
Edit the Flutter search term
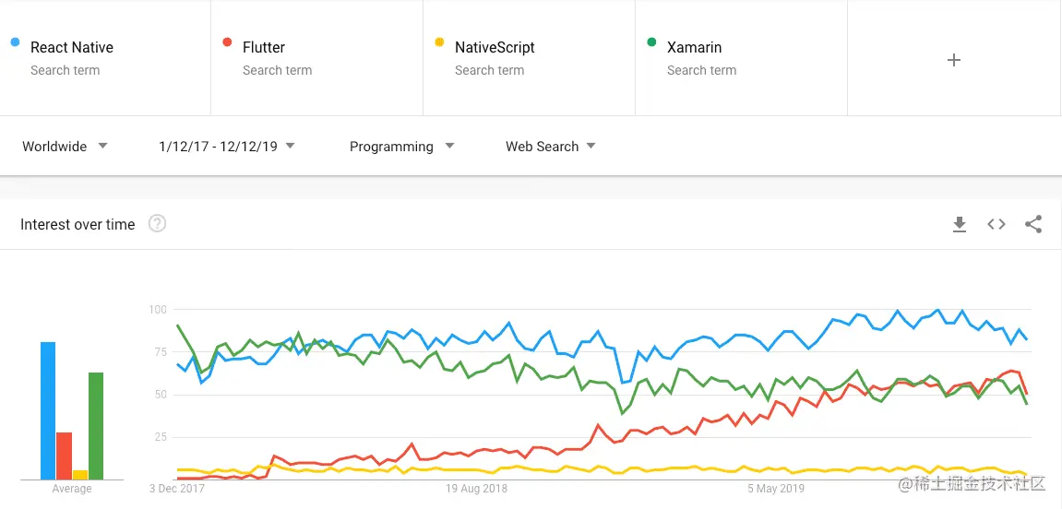click(317, 57)
